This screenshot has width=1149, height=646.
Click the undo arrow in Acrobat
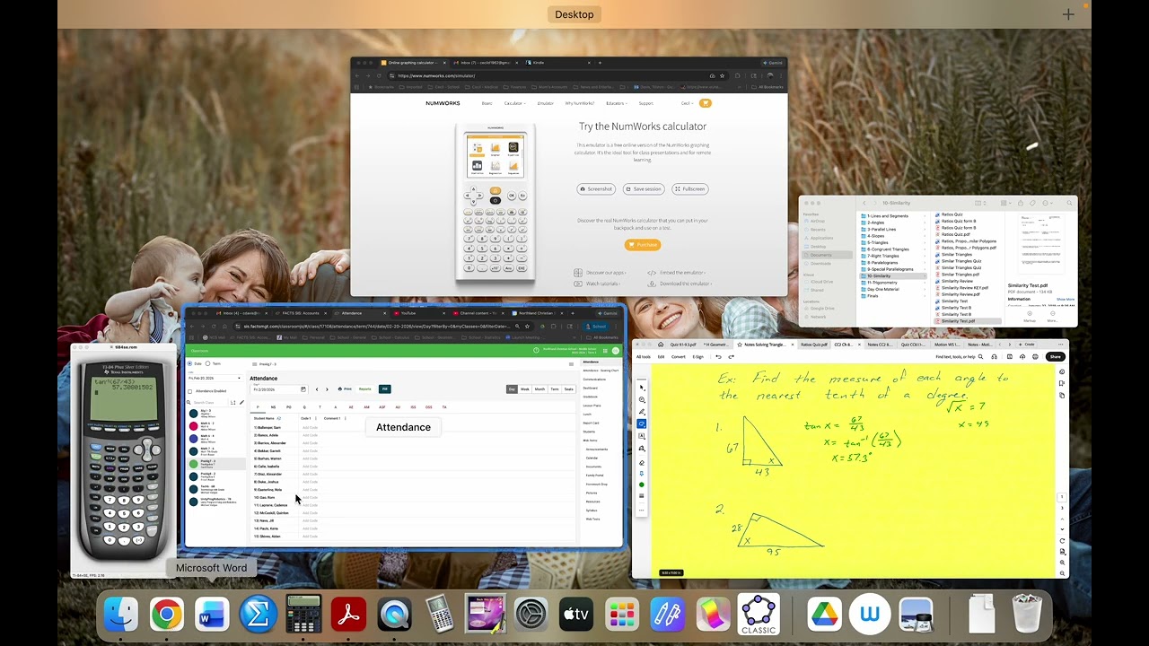pos(718,357)
